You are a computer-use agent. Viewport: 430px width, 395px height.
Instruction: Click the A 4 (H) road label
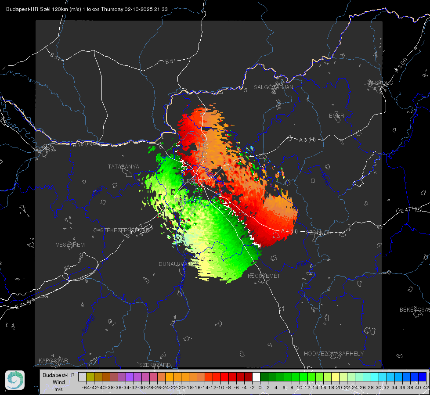click(289, 231)
